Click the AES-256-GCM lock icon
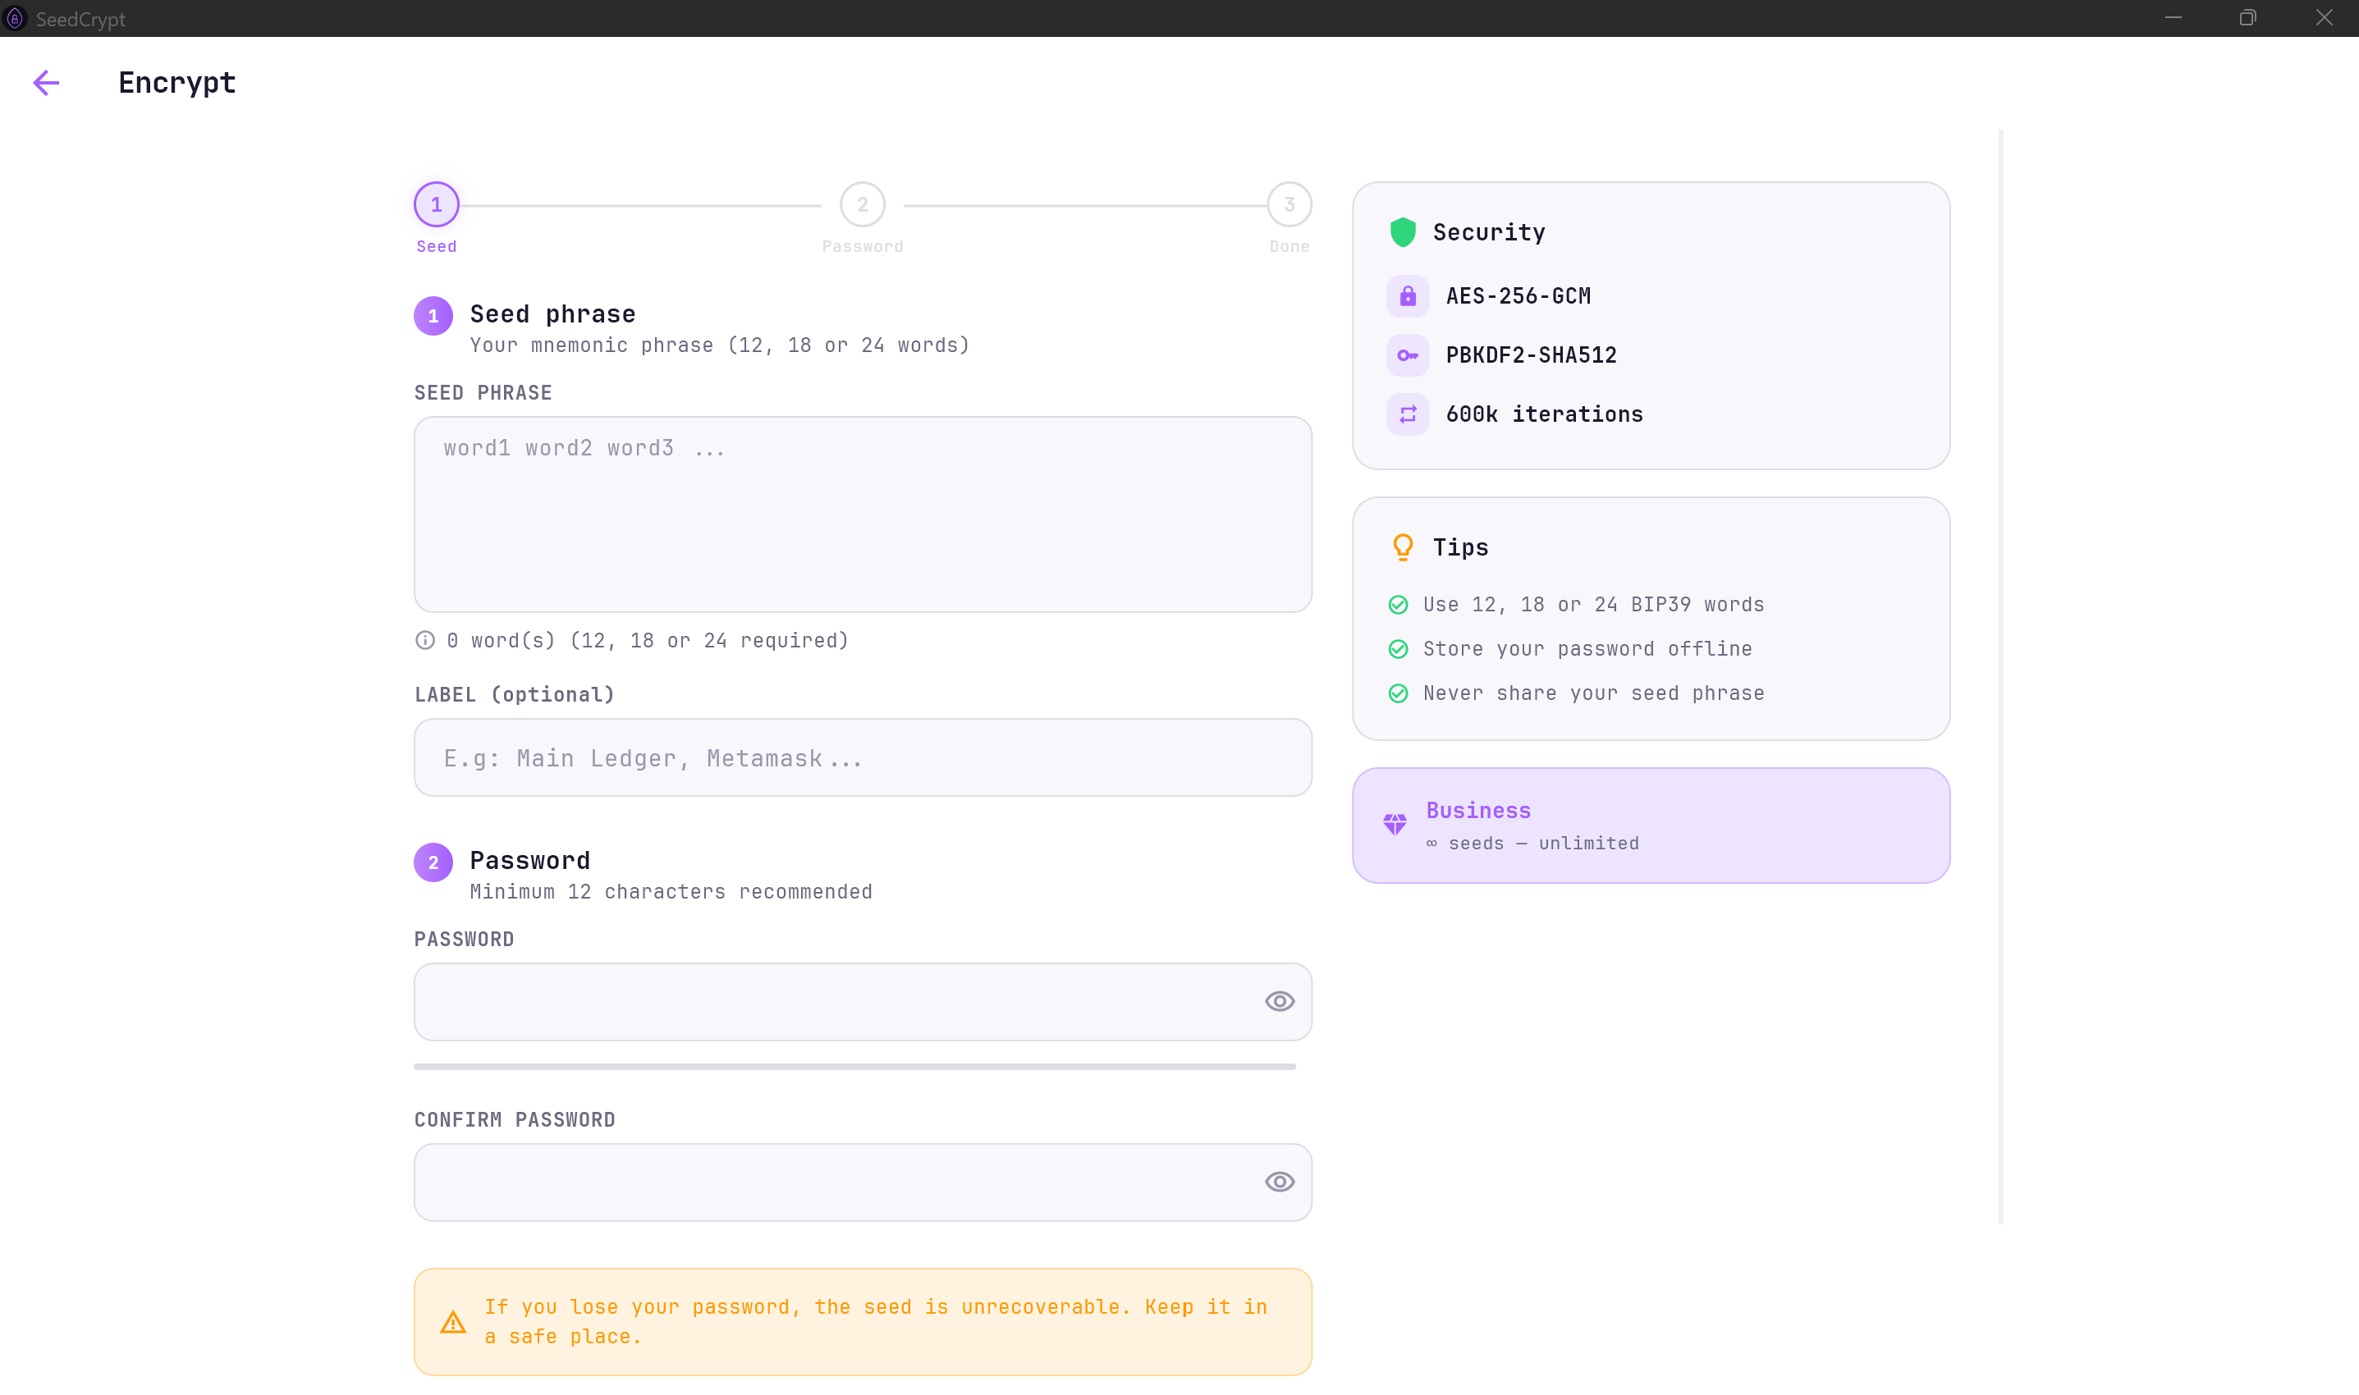This screenshot has width=2359, height=1395. coord(1407,296)
